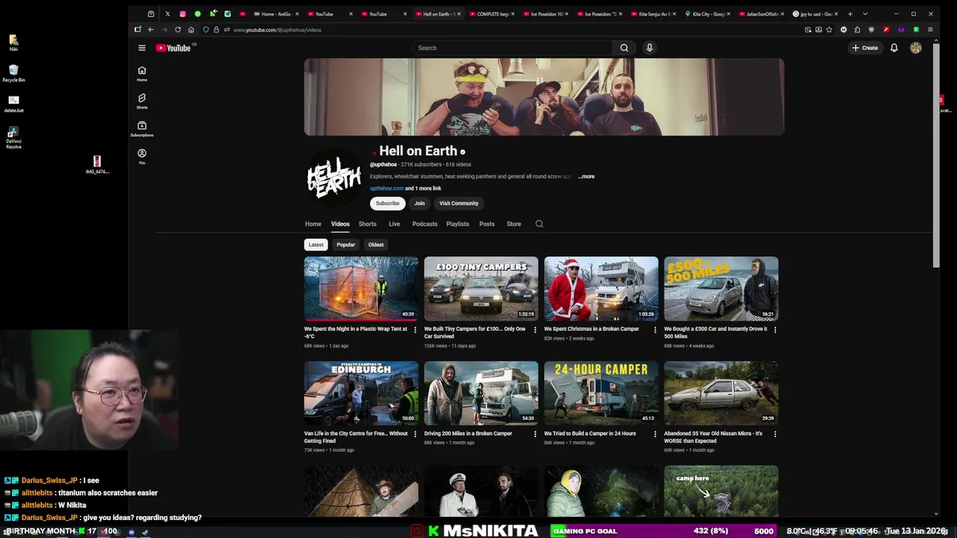Click the X (Twitter) pinned tab

click(167, 13)
